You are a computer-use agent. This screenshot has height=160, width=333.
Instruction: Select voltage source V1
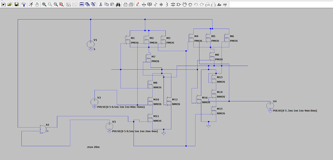coord(91,44)
